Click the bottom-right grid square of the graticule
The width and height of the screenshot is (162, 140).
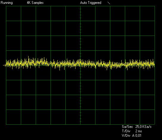tap(147, 117)
